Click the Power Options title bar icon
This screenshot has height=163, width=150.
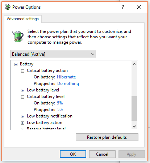(8, 7)
